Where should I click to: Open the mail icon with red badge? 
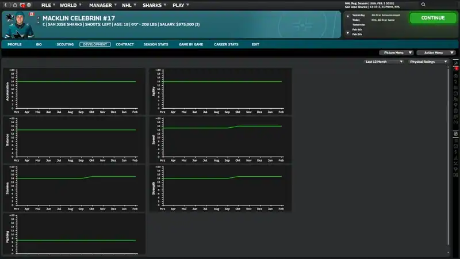click(x=22, y=5)
